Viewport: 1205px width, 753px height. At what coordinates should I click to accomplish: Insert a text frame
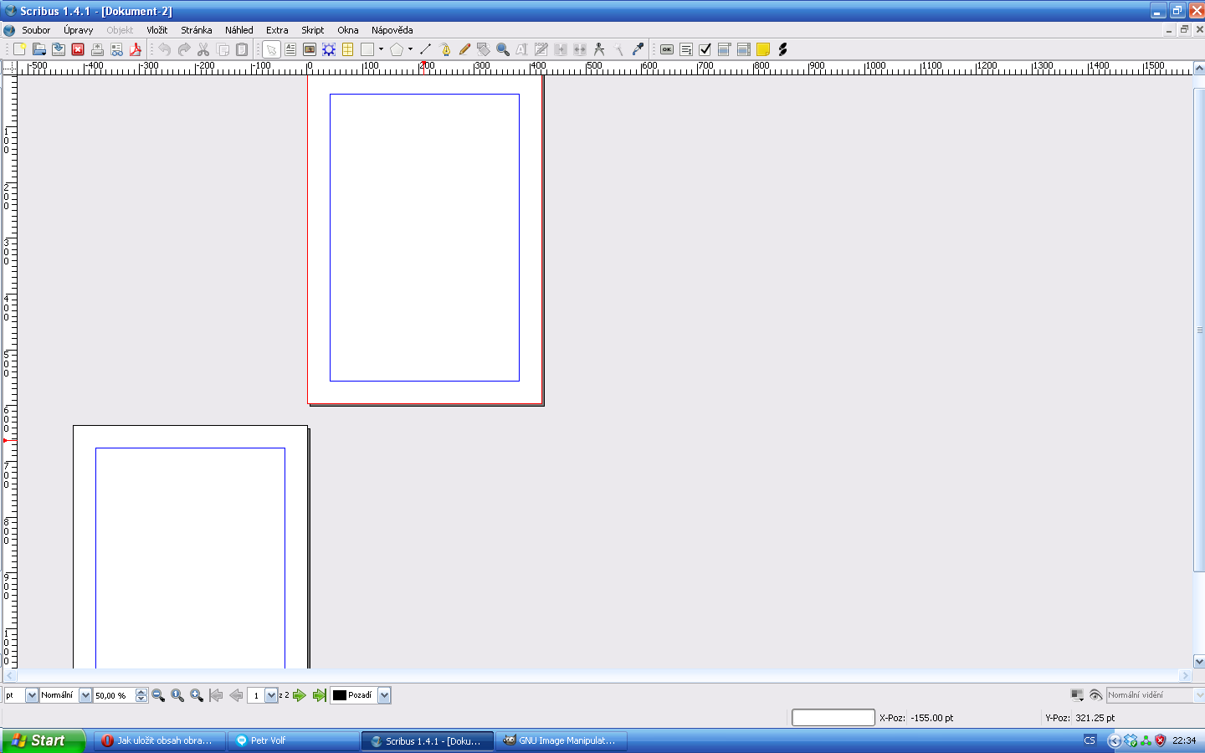(290, 49)
